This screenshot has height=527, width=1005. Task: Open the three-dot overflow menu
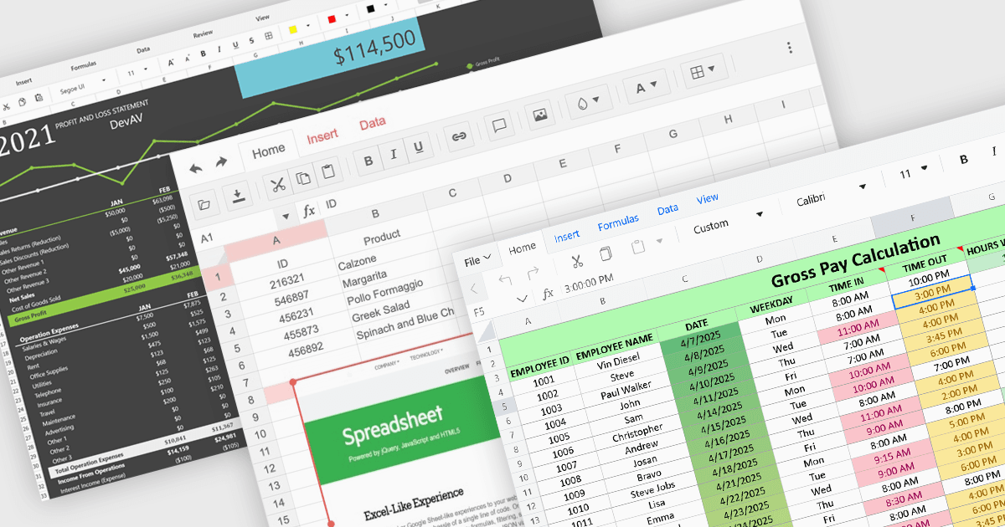(x=789, y=49)
